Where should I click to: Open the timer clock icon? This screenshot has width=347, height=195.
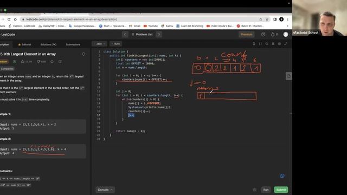click(x=263, y=35)
